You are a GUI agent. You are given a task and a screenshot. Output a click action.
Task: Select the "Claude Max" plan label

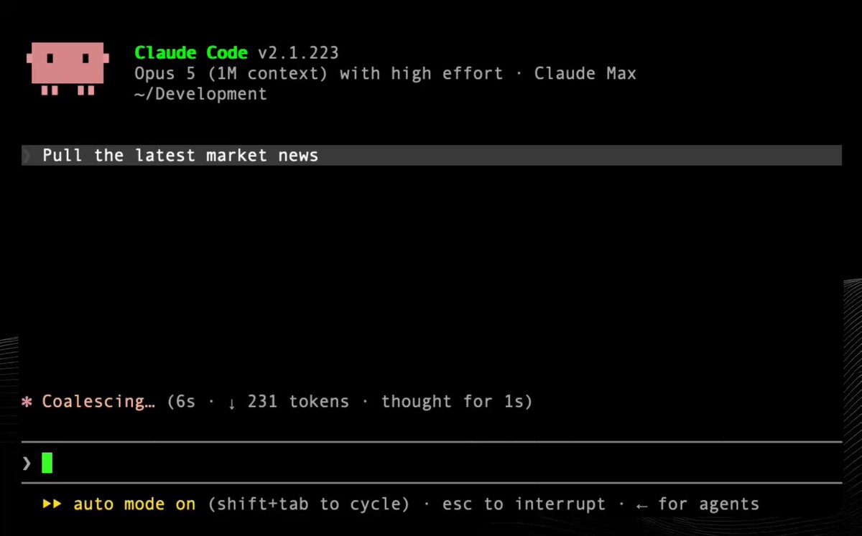tap(585, 73)
